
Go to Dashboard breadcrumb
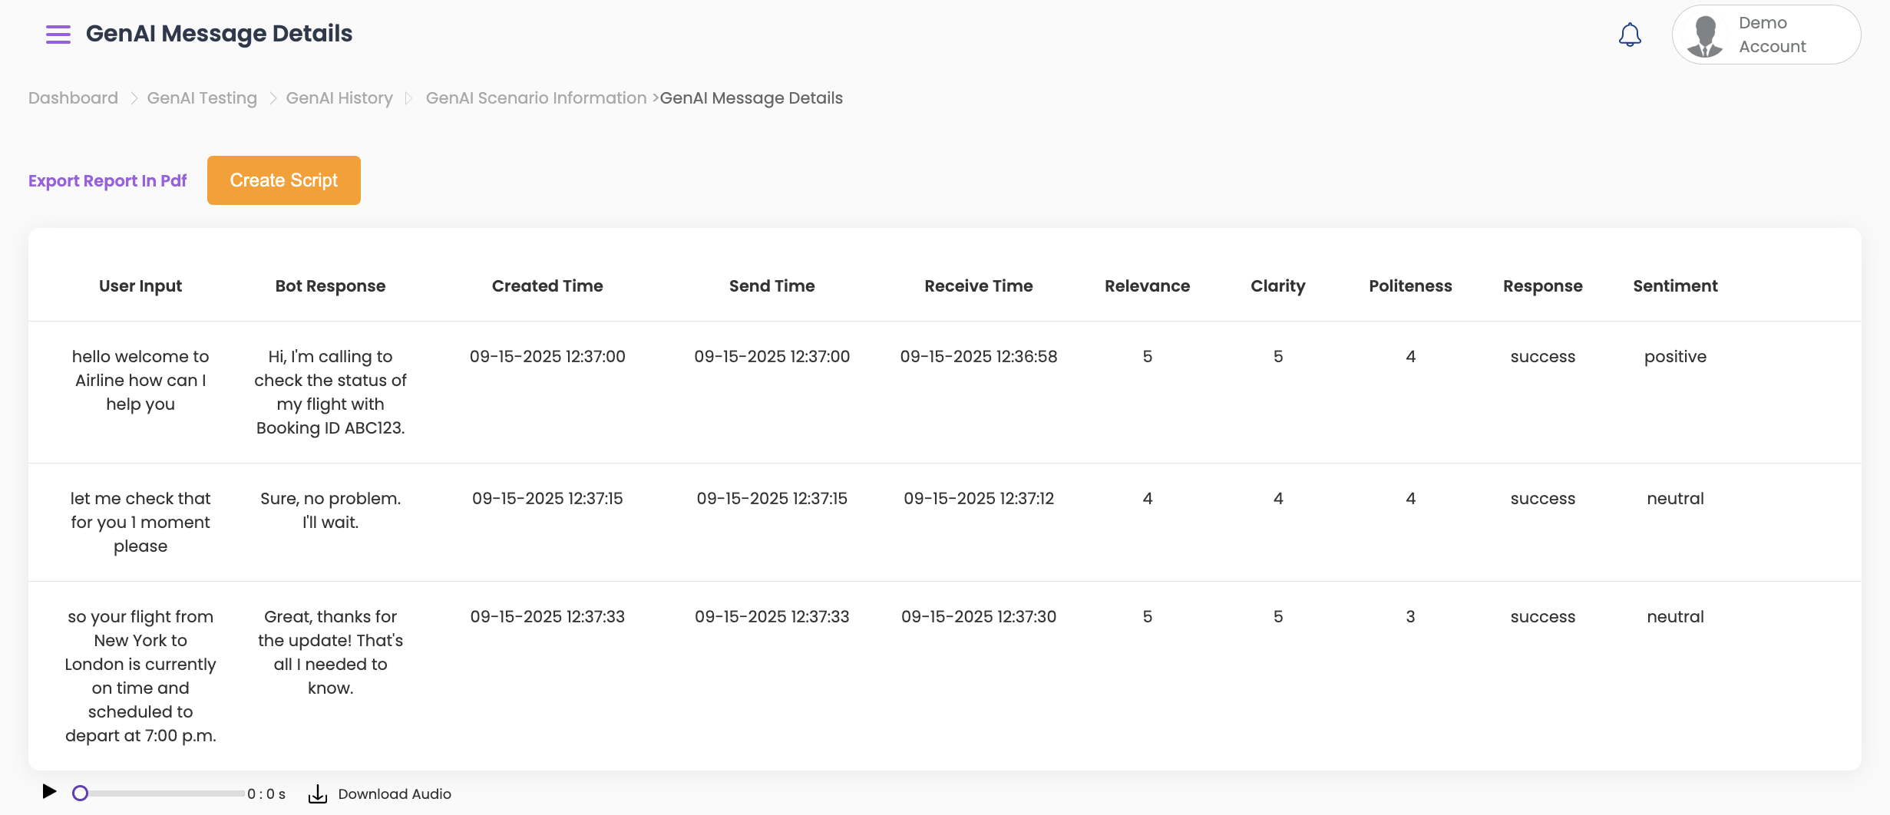(73, 98)
